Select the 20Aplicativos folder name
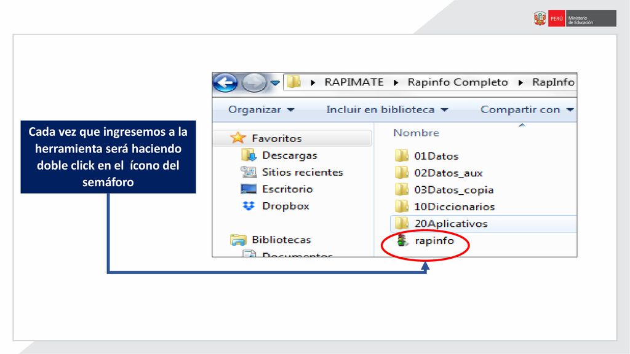630x354 pixels. click(x=451, y=224)
